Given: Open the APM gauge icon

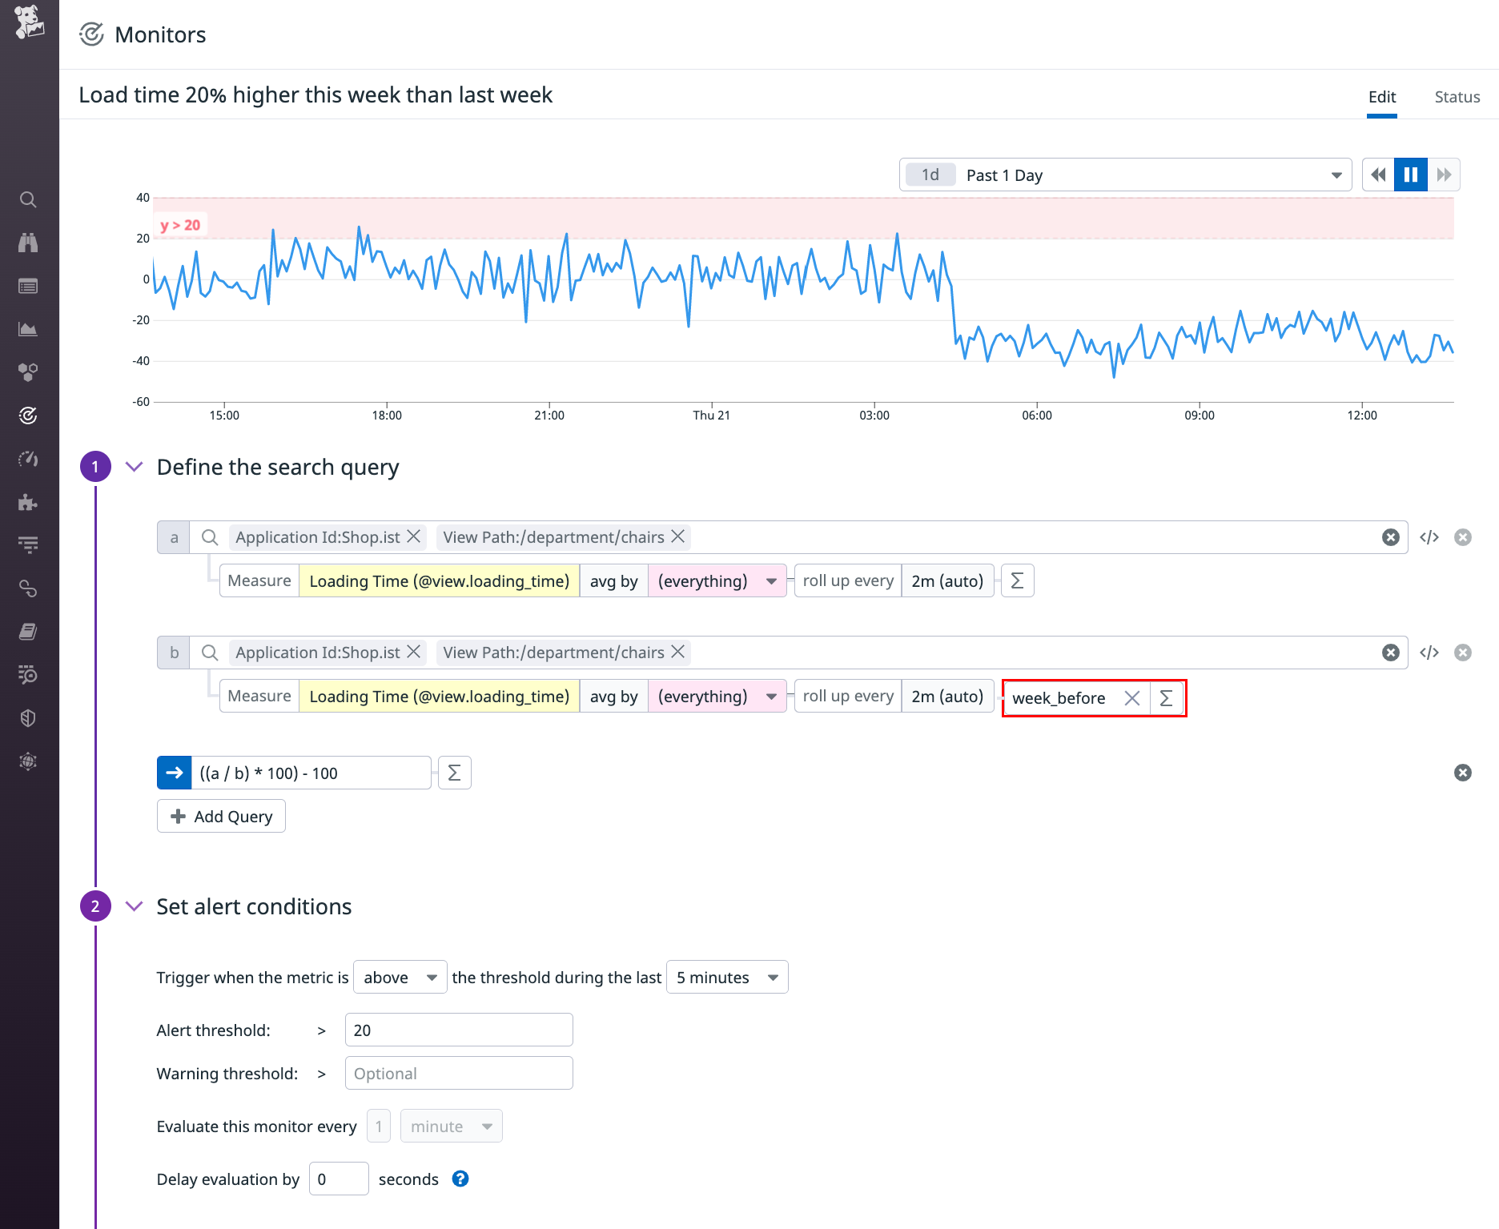Looking at the screenshot, I should pyautogui.click(x=28, y=458).
